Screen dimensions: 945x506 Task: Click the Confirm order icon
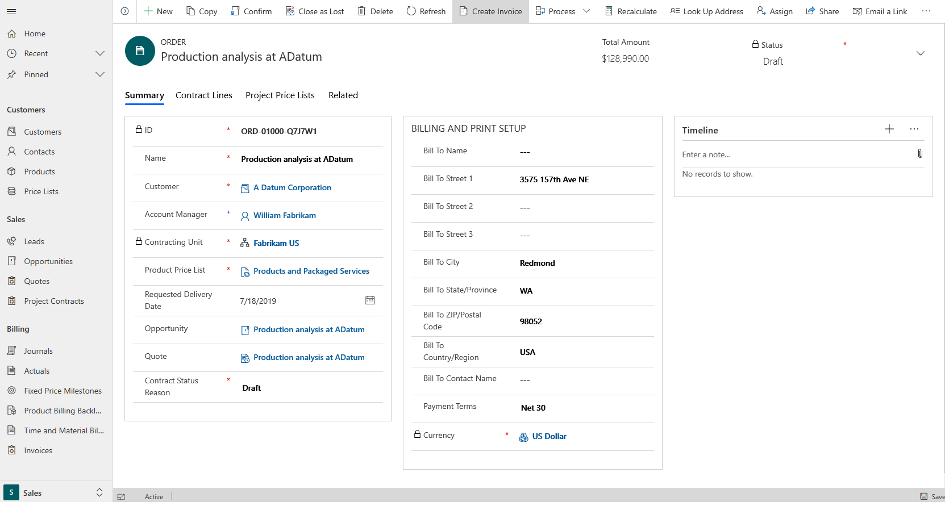(x=235, y=11)
